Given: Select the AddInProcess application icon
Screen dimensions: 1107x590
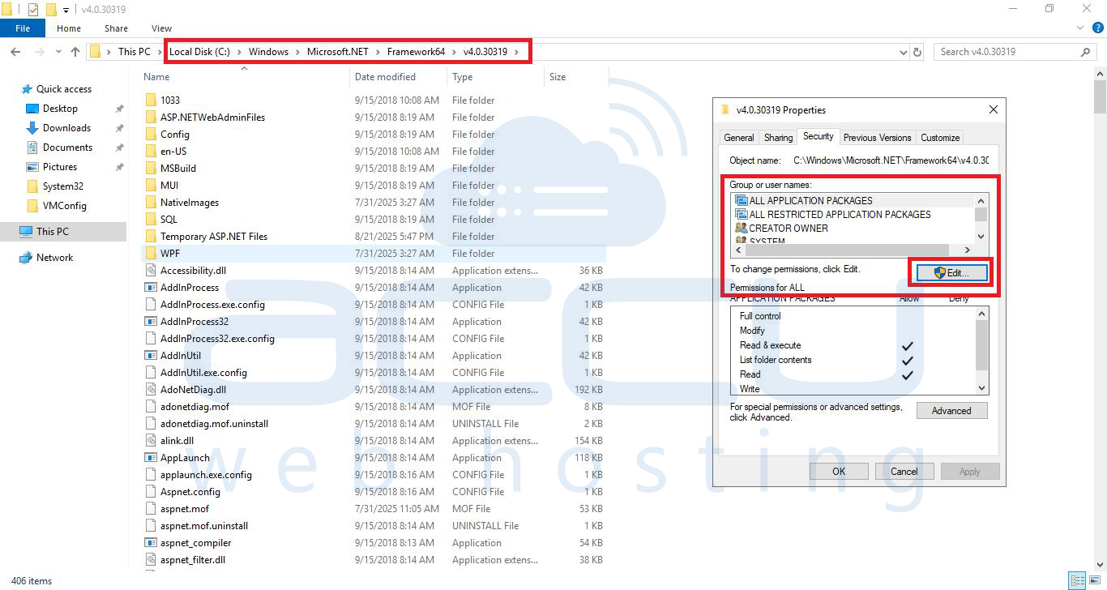Looking at the screenshot, I should (x=150, y=288).
